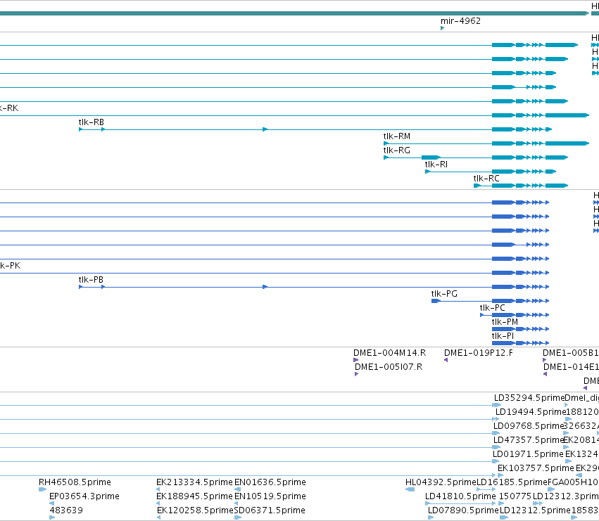The width and height of the screenshot is (599, 521).
Task: Click the tlk-PM protein label
Action: 505,322
